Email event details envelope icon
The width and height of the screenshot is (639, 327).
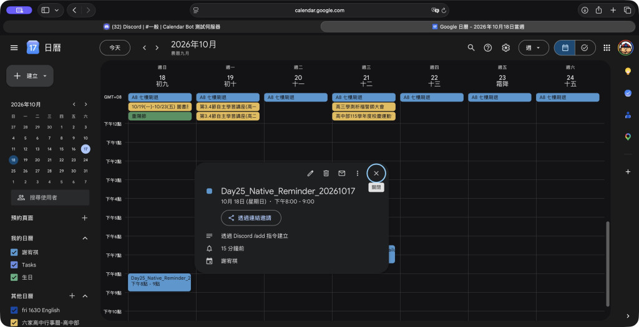[342, 173]
